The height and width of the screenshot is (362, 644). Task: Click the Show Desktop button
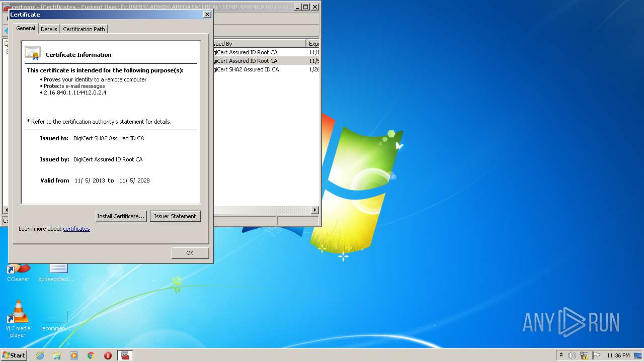(638, 355)
